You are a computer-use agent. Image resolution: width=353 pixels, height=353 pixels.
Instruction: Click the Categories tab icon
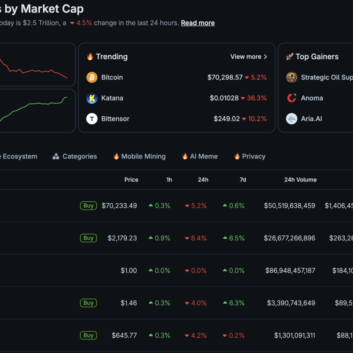[56, 157]
